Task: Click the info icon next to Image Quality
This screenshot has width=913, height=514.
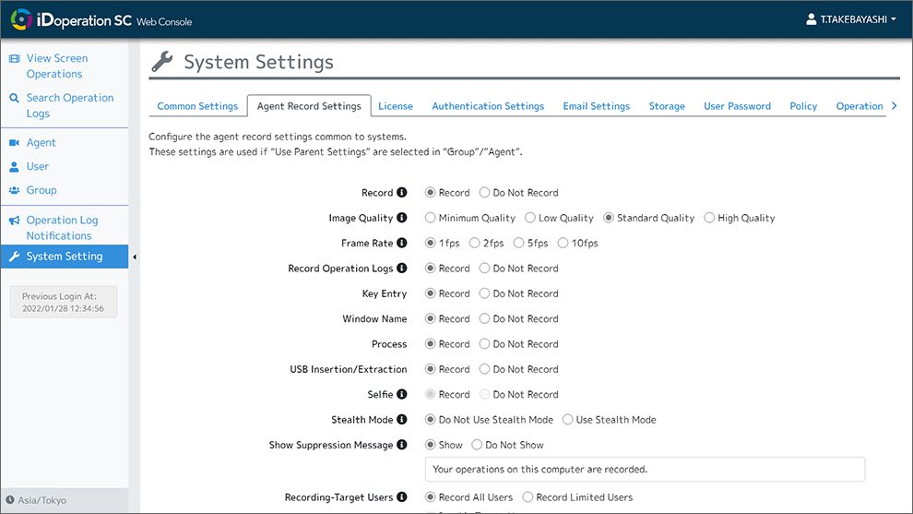Action: 402,218
